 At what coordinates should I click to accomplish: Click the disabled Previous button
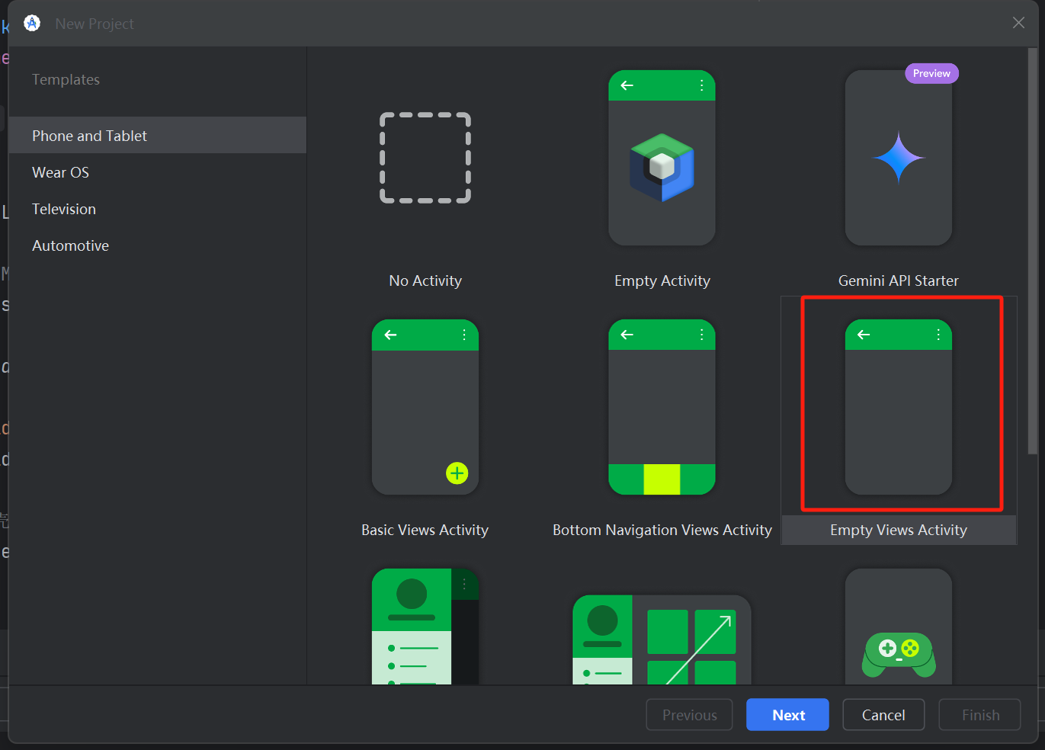coord(689,715)
